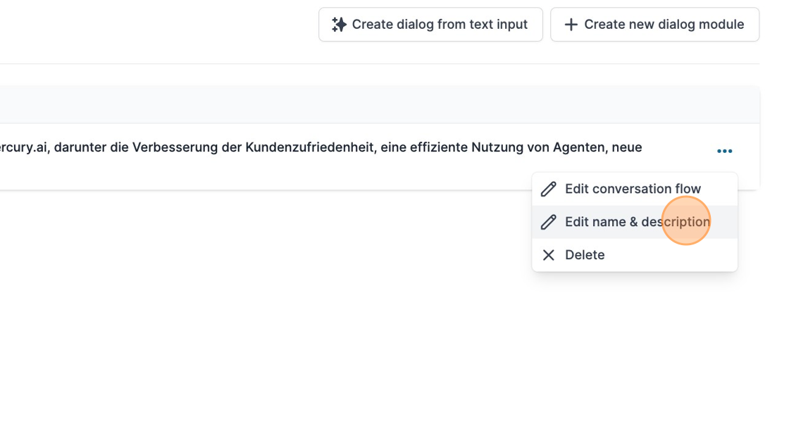Click the word neue at the description's end
The width and height of the screenshot is (789, 441).
click(626, 147)
